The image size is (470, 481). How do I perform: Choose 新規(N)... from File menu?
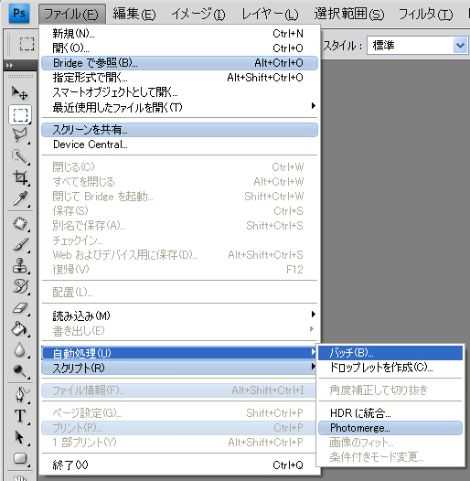180,33
